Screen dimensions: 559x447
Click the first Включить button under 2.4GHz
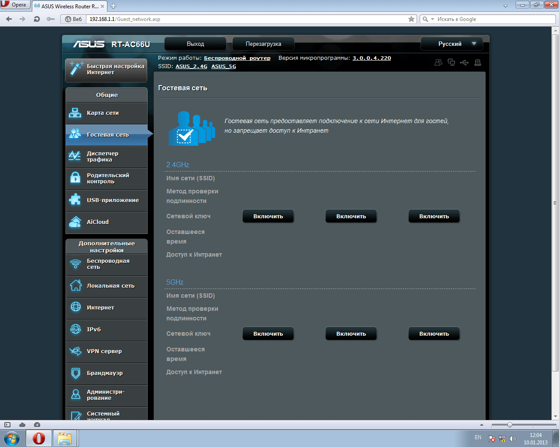click(x=268, y=216)
